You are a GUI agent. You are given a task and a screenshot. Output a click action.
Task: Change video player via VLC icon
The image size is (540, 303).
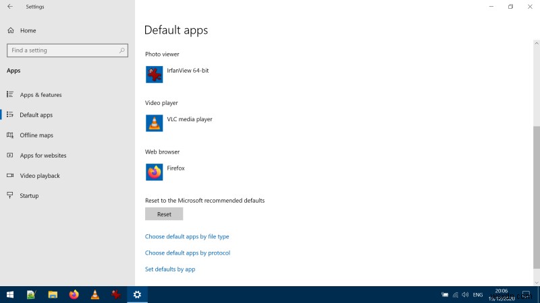click(x=155, y=123)
